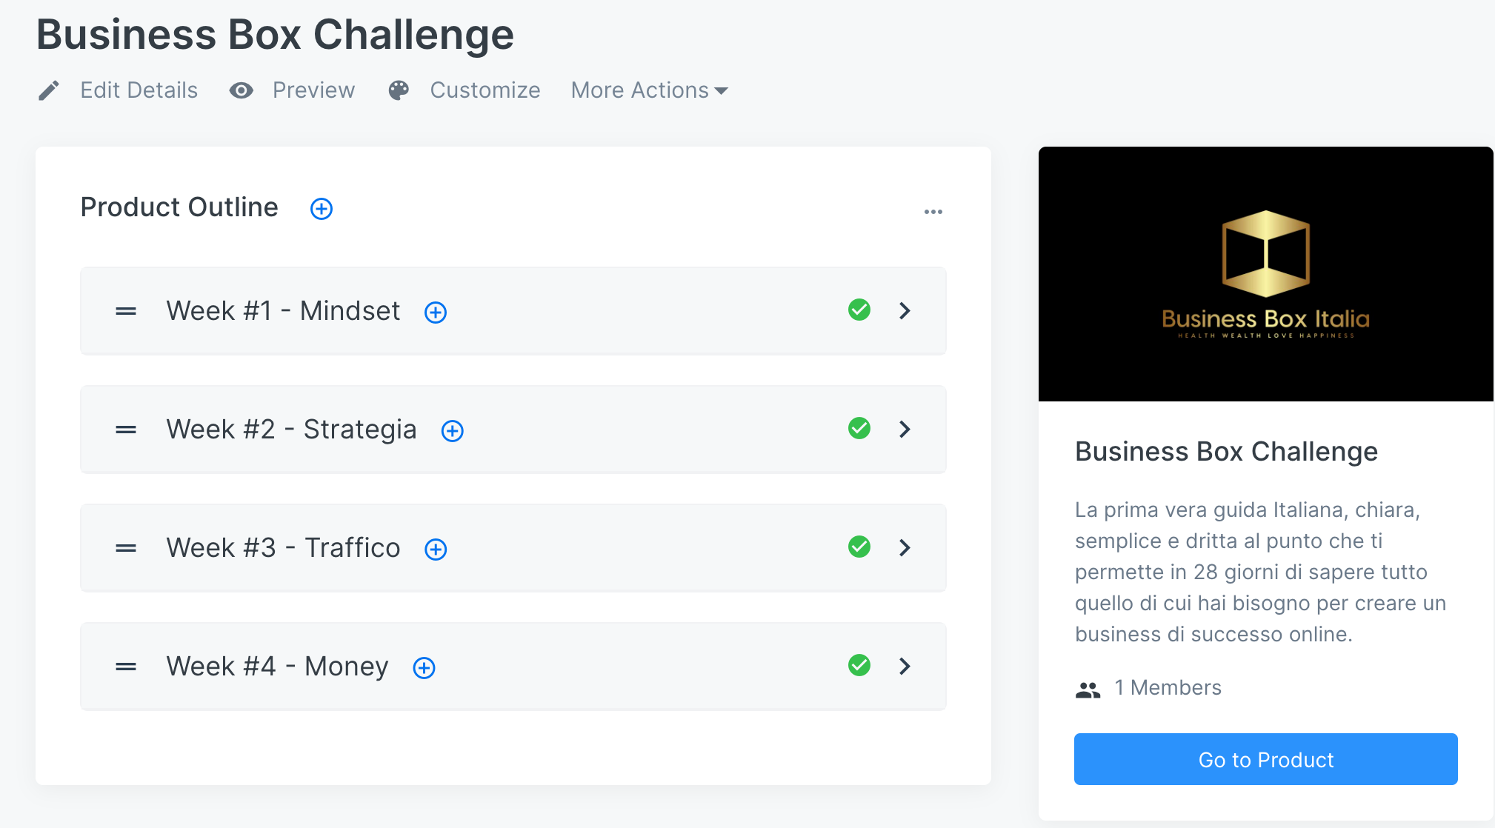Click the Business Box Italia thumbnail
The width and height of the screenshot is (1495, 828).
(1265, 274)
